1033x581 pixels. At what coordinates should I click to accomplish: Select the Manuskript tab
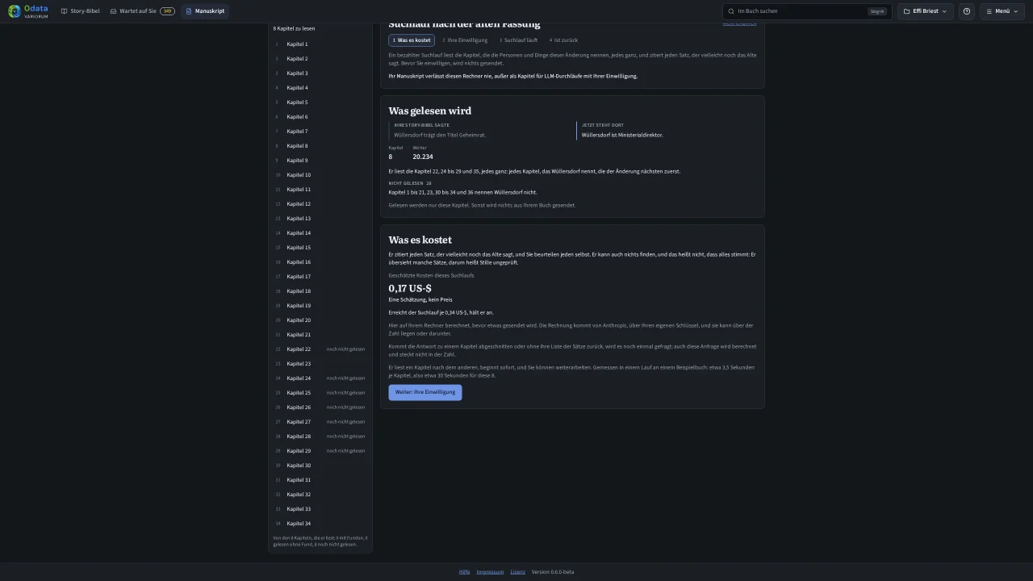pyautogui.click(x=205, y=11)
